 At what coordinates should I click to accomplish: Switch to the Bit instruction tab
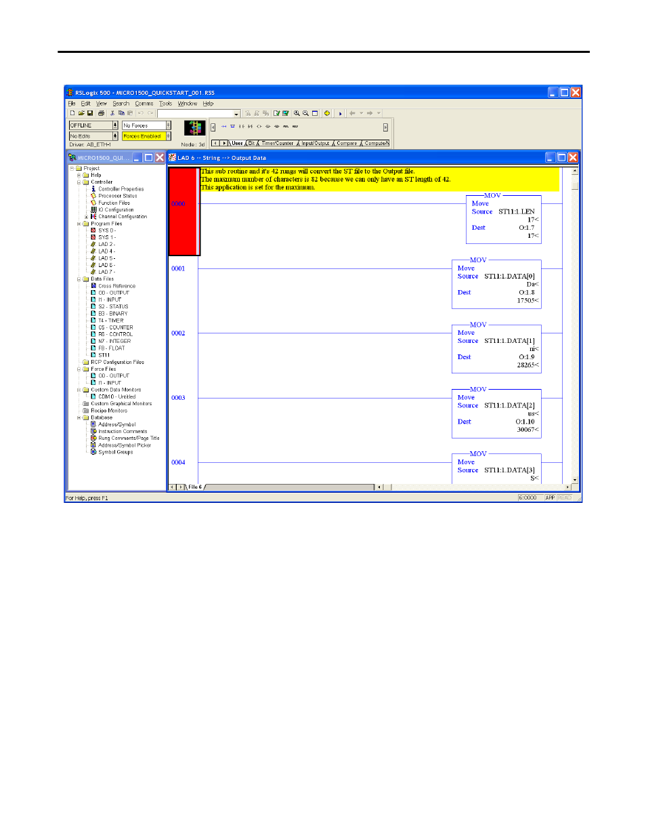pos(251,143)
